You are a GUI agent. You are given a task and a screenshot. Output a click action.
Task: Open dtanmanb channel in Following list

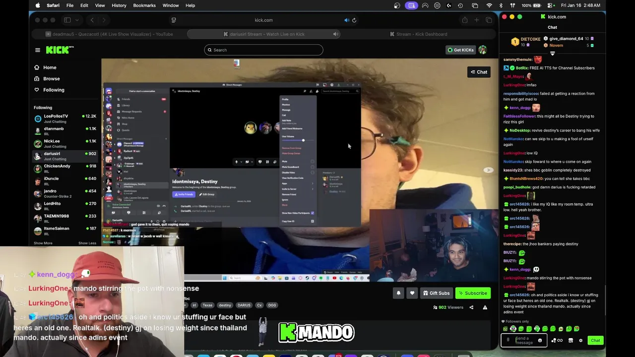[x=65, y=131]
